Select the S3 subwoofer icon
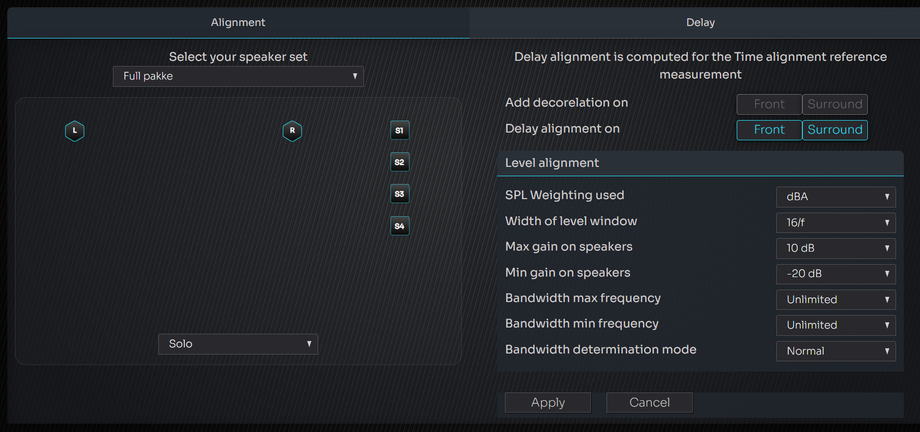Viewport: 920px width, 432px height. pos(399,194)
